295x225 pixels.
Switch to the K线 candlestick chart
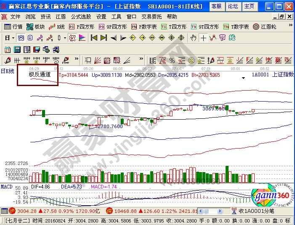point(56,27)
